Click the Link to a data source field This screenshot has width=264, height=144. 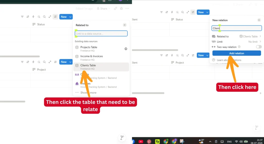[x=101, y=33]
